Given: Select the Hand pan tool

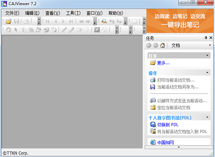Looking at the screenshot, I should (x=9, y=30).
